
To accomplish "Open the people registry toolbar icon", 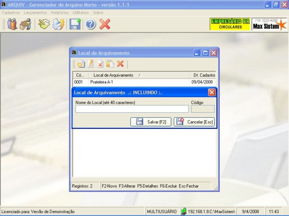I will pyautogui.click(x=12, y=24).
